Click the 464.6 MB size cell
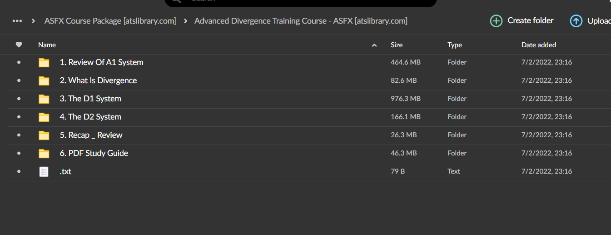Screen dimensions: 611x235 click(406, 62)
